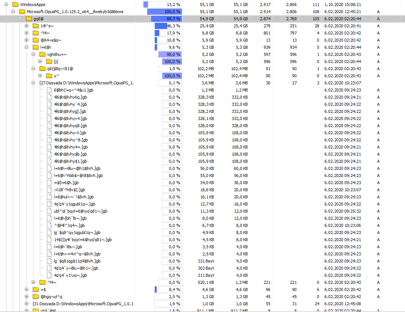Click the 46,3 % usage bar
The image size is (405, 312).
click(168, 26)
